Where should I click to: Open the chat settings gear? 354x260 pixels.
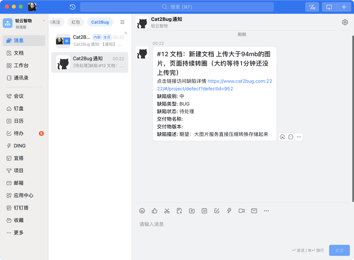345,22
